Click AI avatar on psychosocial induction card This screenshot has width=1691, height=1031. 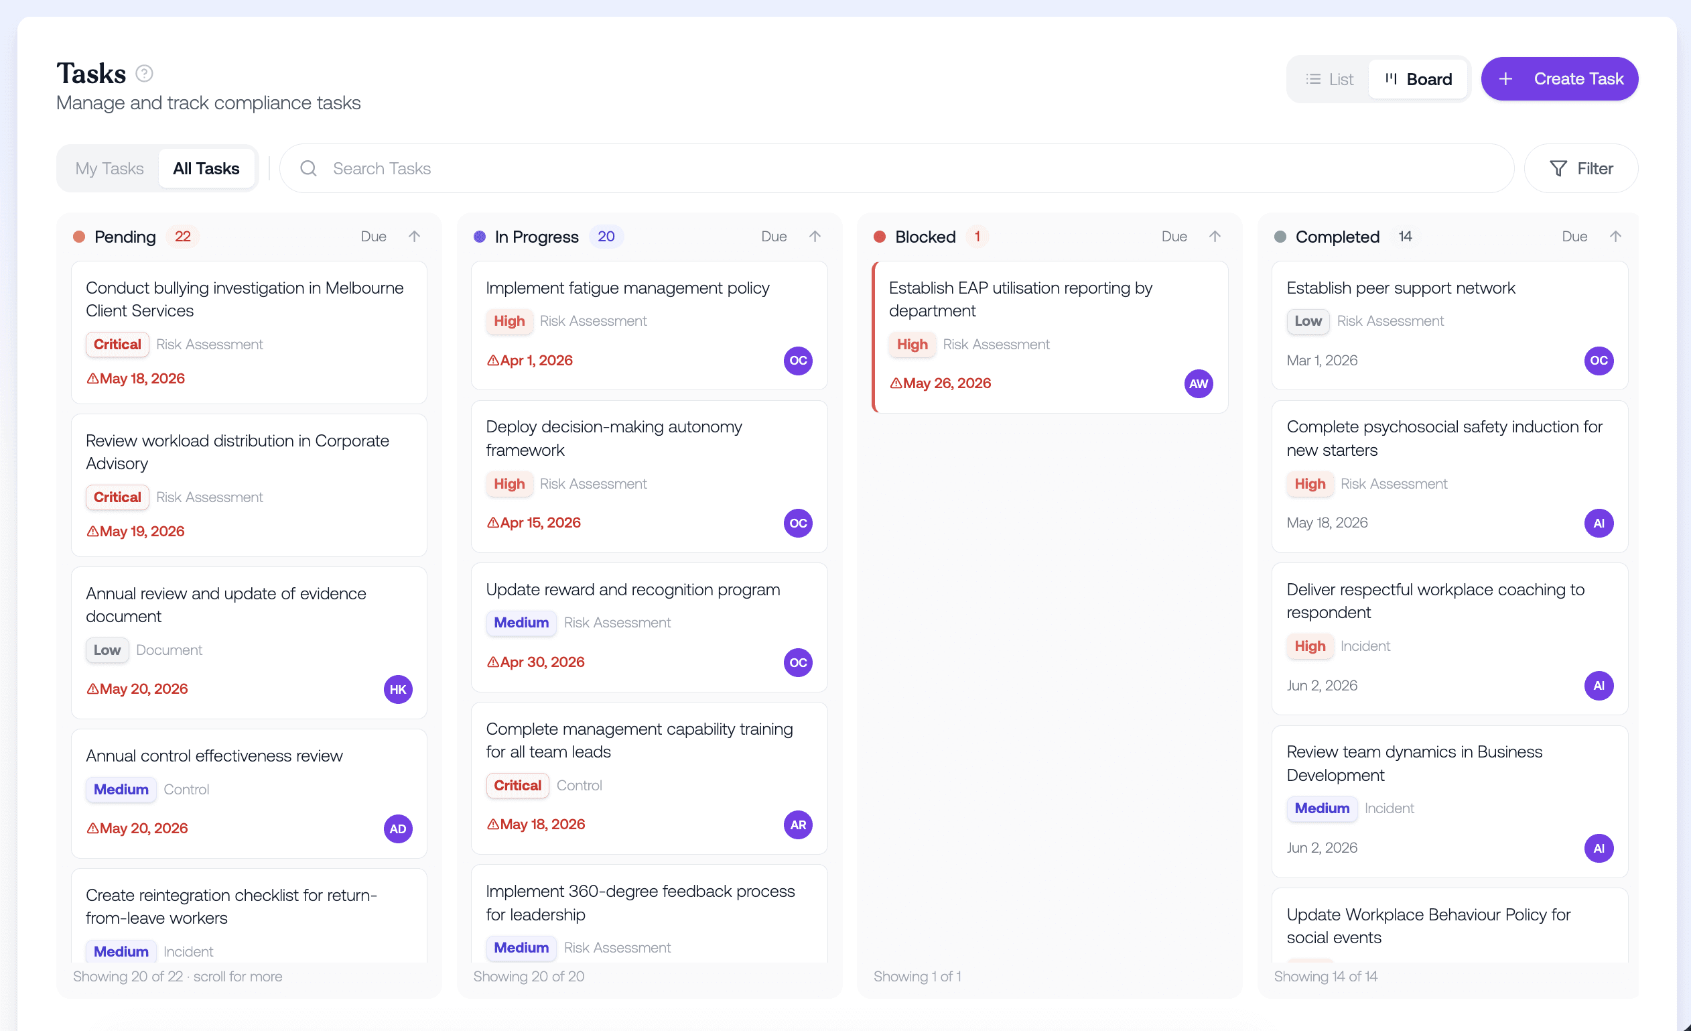[1599, 524]
